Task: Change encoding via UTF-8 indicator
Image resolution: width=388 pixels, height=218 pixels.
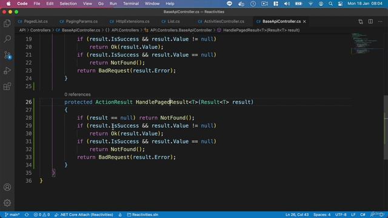Action: point(341,214)
